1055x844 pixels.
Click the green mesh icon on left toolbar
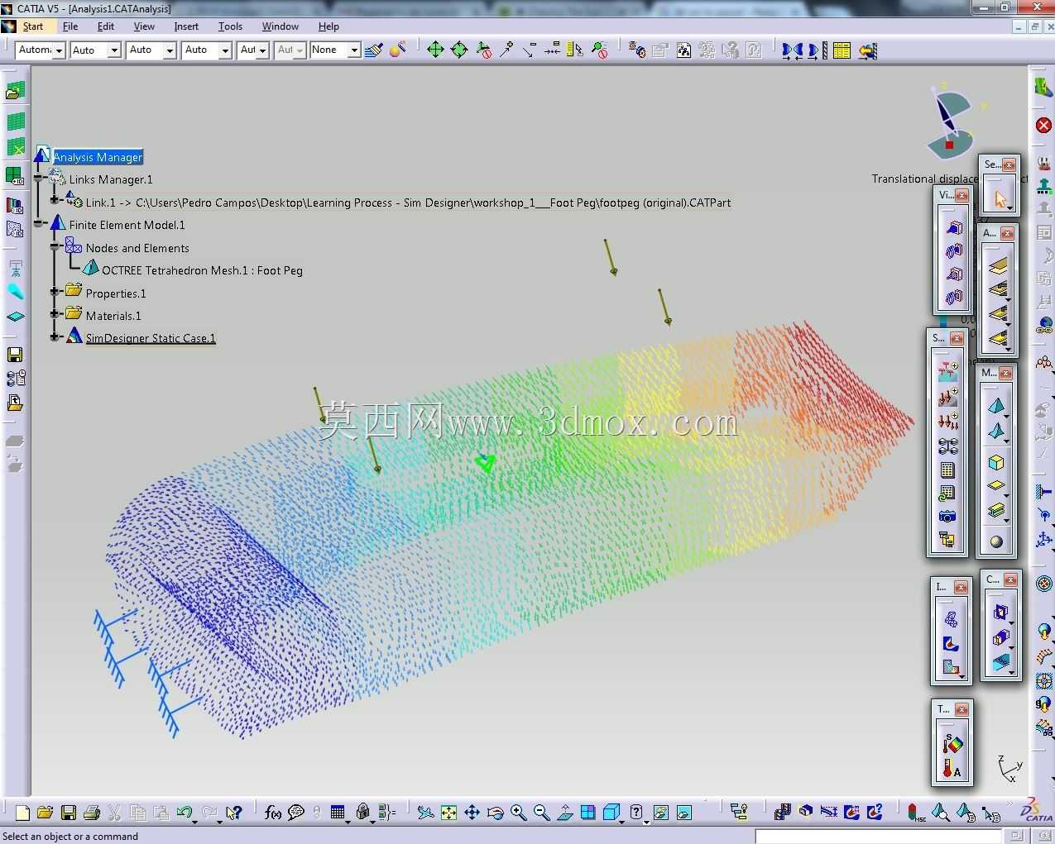[x=16, y=122]
